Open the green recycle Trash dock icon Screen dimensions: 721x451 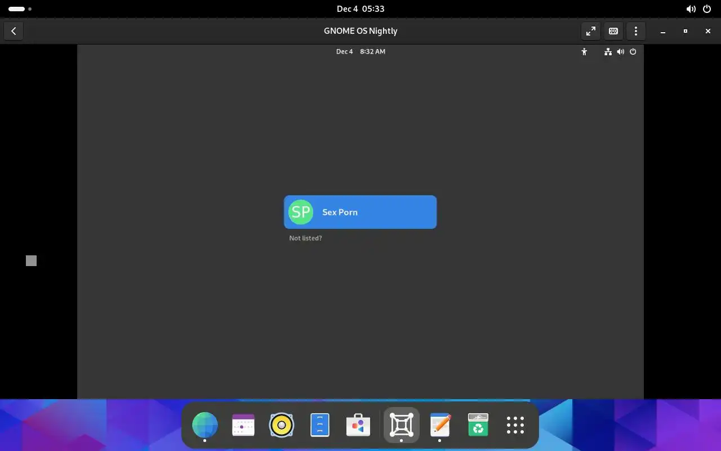tap(478, 425)
